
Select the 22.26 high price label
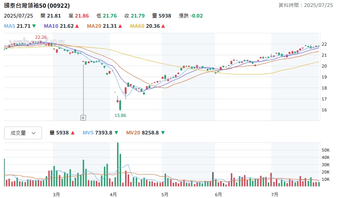pos(41,37)
